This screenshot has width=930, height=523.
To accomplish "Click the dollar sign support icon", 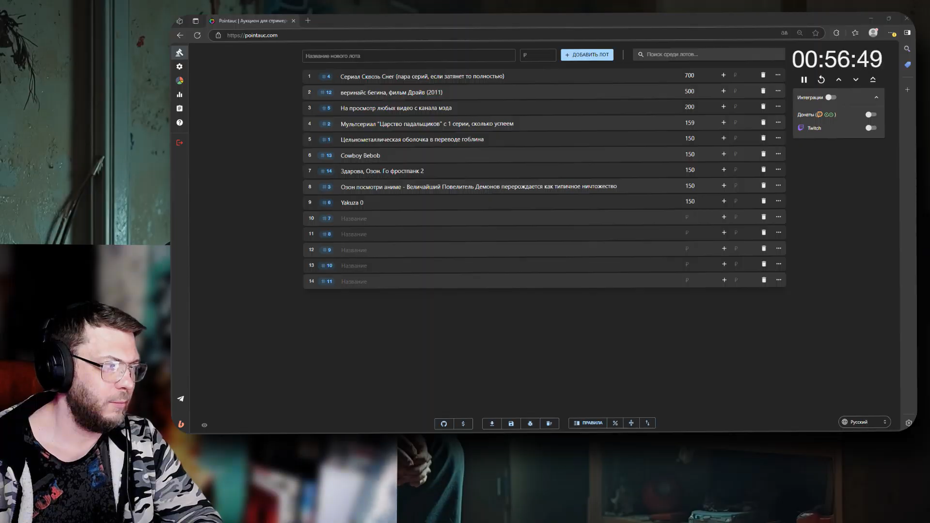I will point(463,423).
